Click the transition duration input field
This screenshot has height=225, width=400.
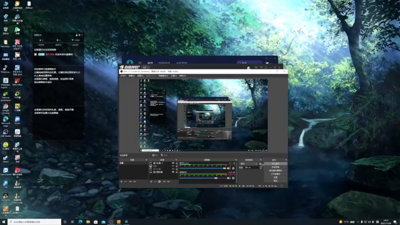(x=252, y=167)
